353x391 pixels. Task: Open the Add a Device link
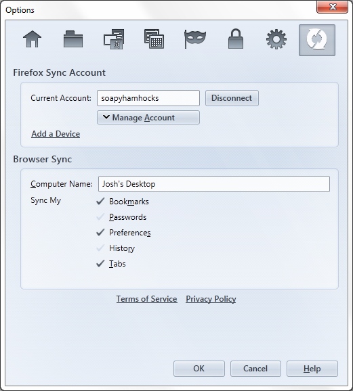tap(56, 134)
